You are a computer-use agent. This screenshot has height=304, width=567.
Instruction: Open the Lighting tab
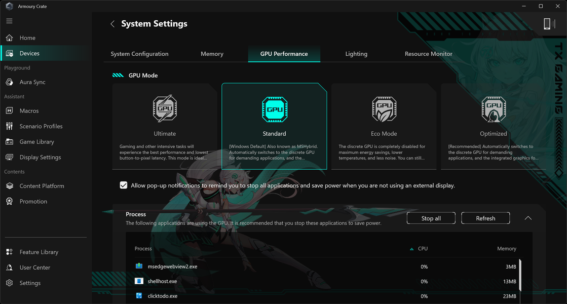click(x=356, y=54)
